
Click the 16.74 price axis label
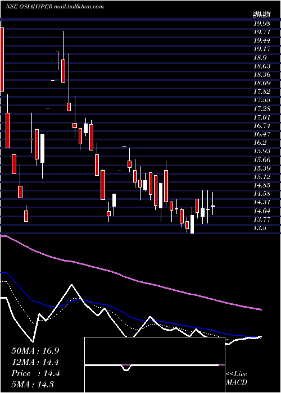click(262, 126)
